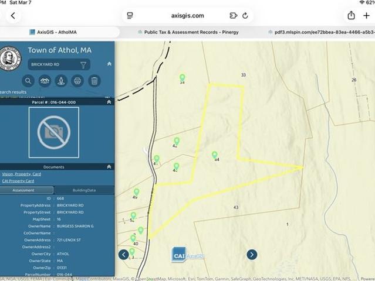Go back using the browser back arrow
375x281 pixels.
13,16
